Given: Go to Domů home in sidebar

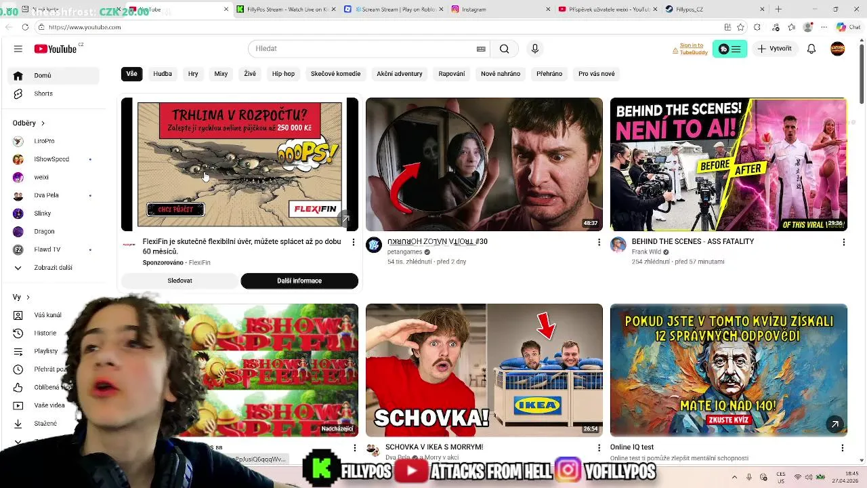Looking at the screenshot, I should pyautogui.click(x=54, y=75).
